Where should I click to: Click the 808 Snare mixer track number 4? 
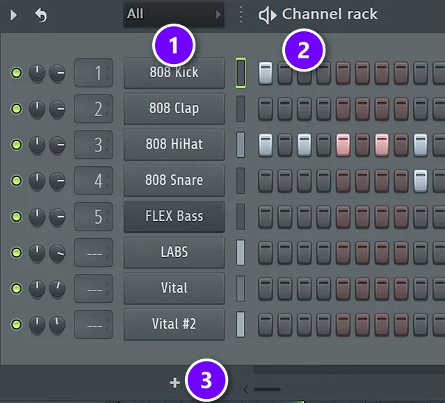(x=94, y=181)
